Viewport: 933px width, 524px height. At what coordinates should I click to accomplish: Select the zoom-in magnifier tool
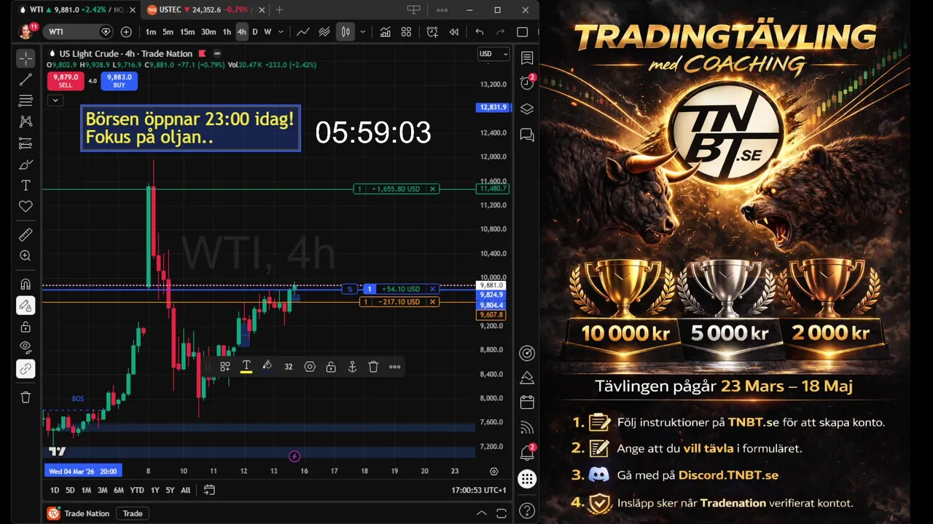(x=26, y=255)
